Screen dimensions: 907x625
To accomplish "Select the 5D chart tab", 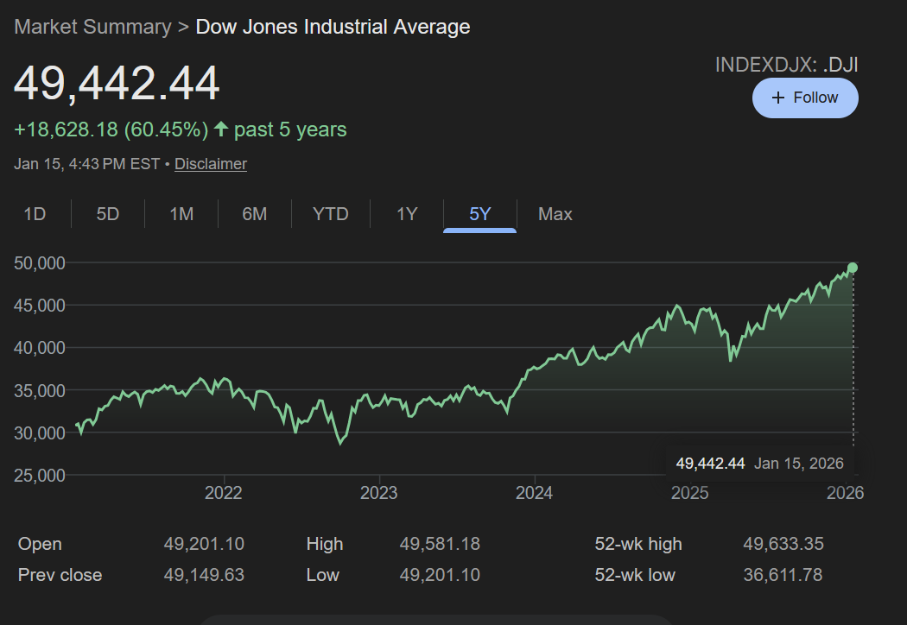I will click(108, 214).
